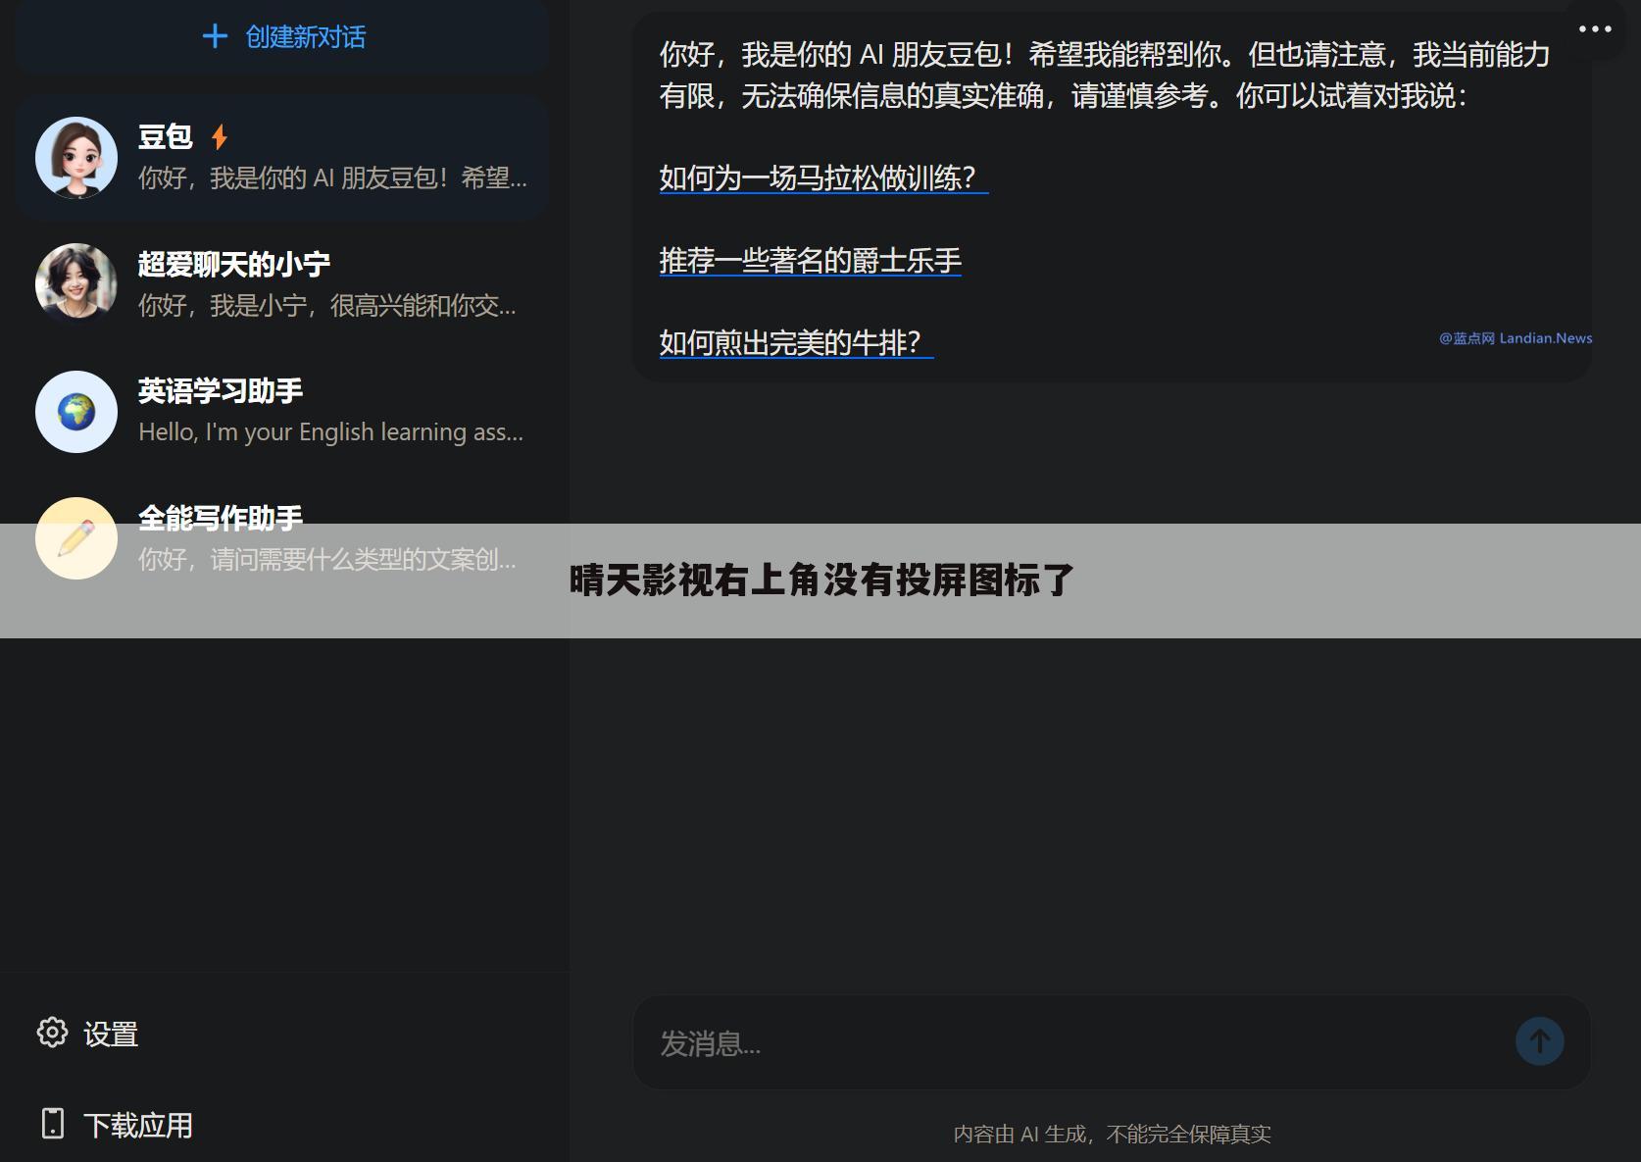Viewport: 1641px width, 1162px height.
Task: Open the 全能写作助手 conversation
Action: (282, 538)
